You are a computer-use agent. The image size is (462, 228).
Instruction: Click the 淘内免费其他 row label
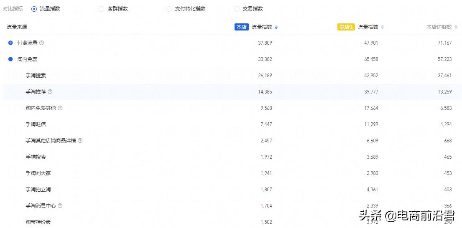point(41,108)
